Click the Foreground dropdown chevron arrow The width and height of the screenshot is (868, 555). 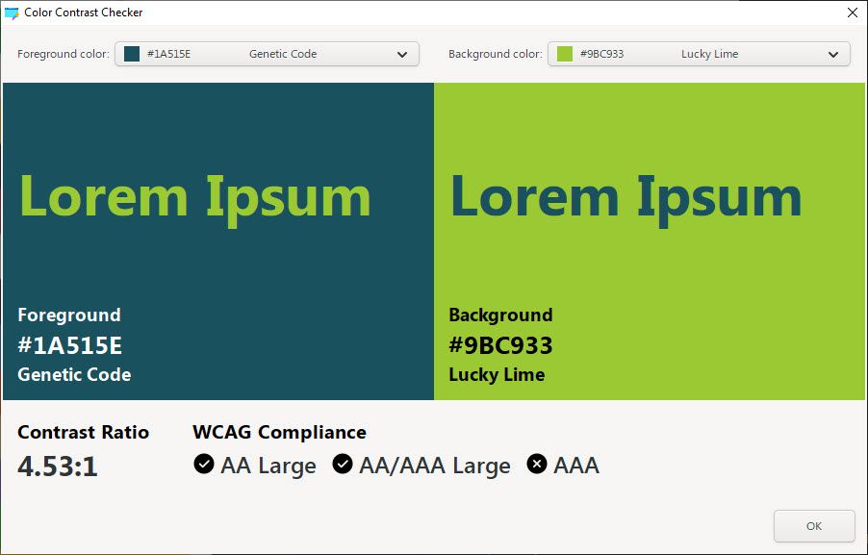click(x=402, y=55)
